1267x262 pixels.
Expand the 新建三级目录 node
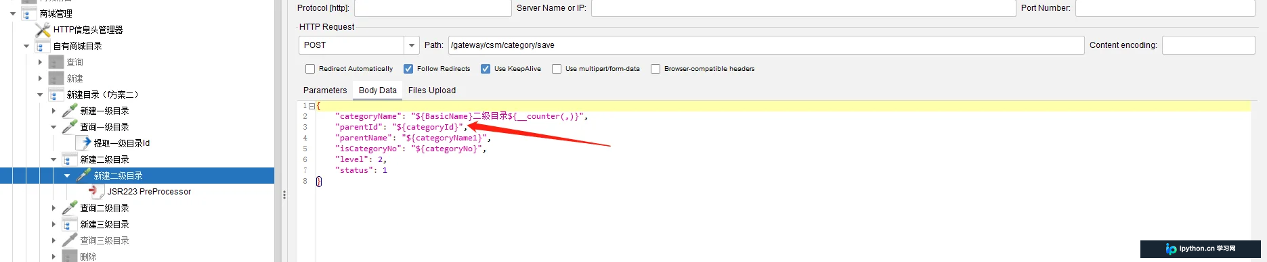[x=53, y=224]
